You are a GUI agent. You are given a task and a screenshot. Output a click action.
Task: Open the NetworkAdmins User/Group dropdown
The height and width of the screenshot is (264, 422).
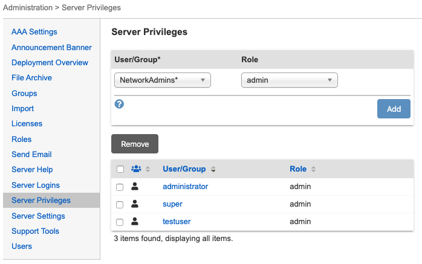[x=163, y=80]
